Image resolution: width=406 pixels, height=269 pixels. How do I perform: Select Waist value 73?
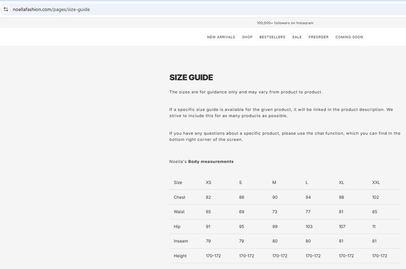point(275,212)
